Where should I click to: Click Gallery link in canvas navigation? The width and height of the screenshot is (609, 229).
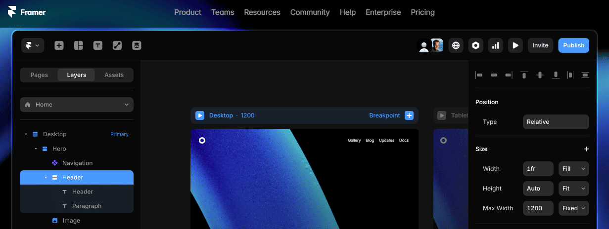tap(354, 141)
